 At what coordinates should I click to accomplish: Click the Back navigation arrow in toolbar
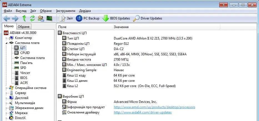point(7,18)
